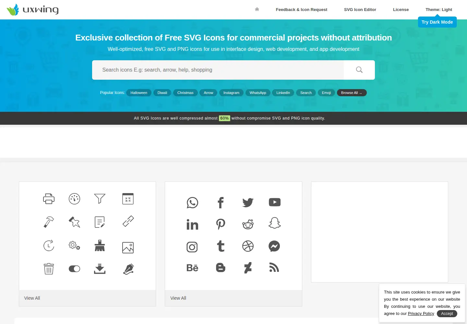Viewport: 467px width, 324px height.
Task: Click the Messenger logo icon
Action: click(274, 246)
